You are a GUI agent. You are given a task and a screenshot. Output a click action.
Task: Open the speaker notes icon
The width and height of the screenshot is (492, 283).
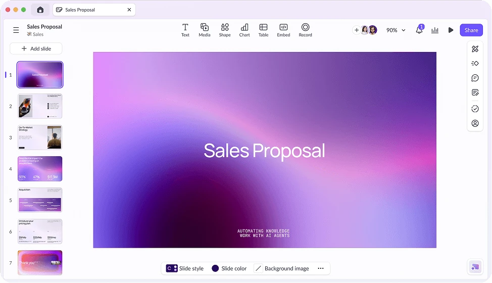pos(475,92)
